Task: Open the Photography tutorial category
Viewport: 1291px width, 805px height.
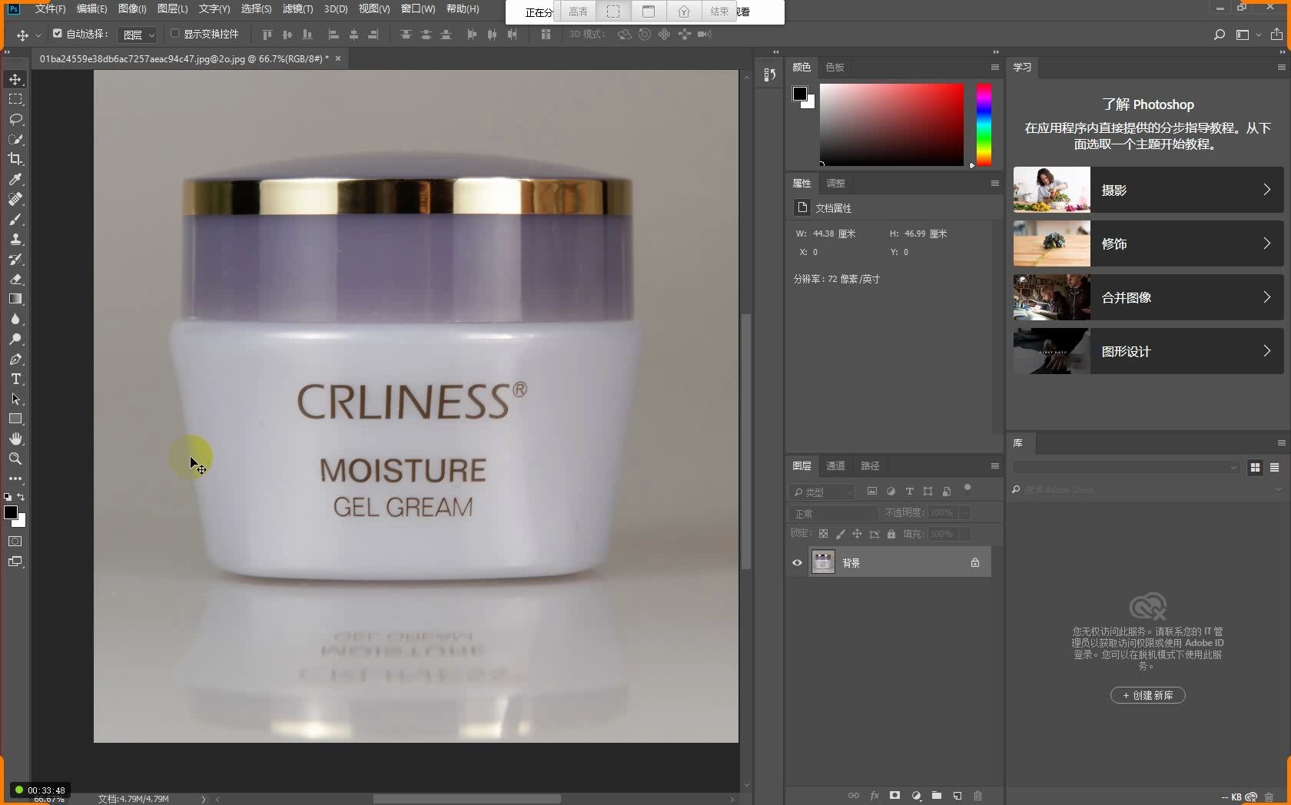Action: click(1148, 190)
